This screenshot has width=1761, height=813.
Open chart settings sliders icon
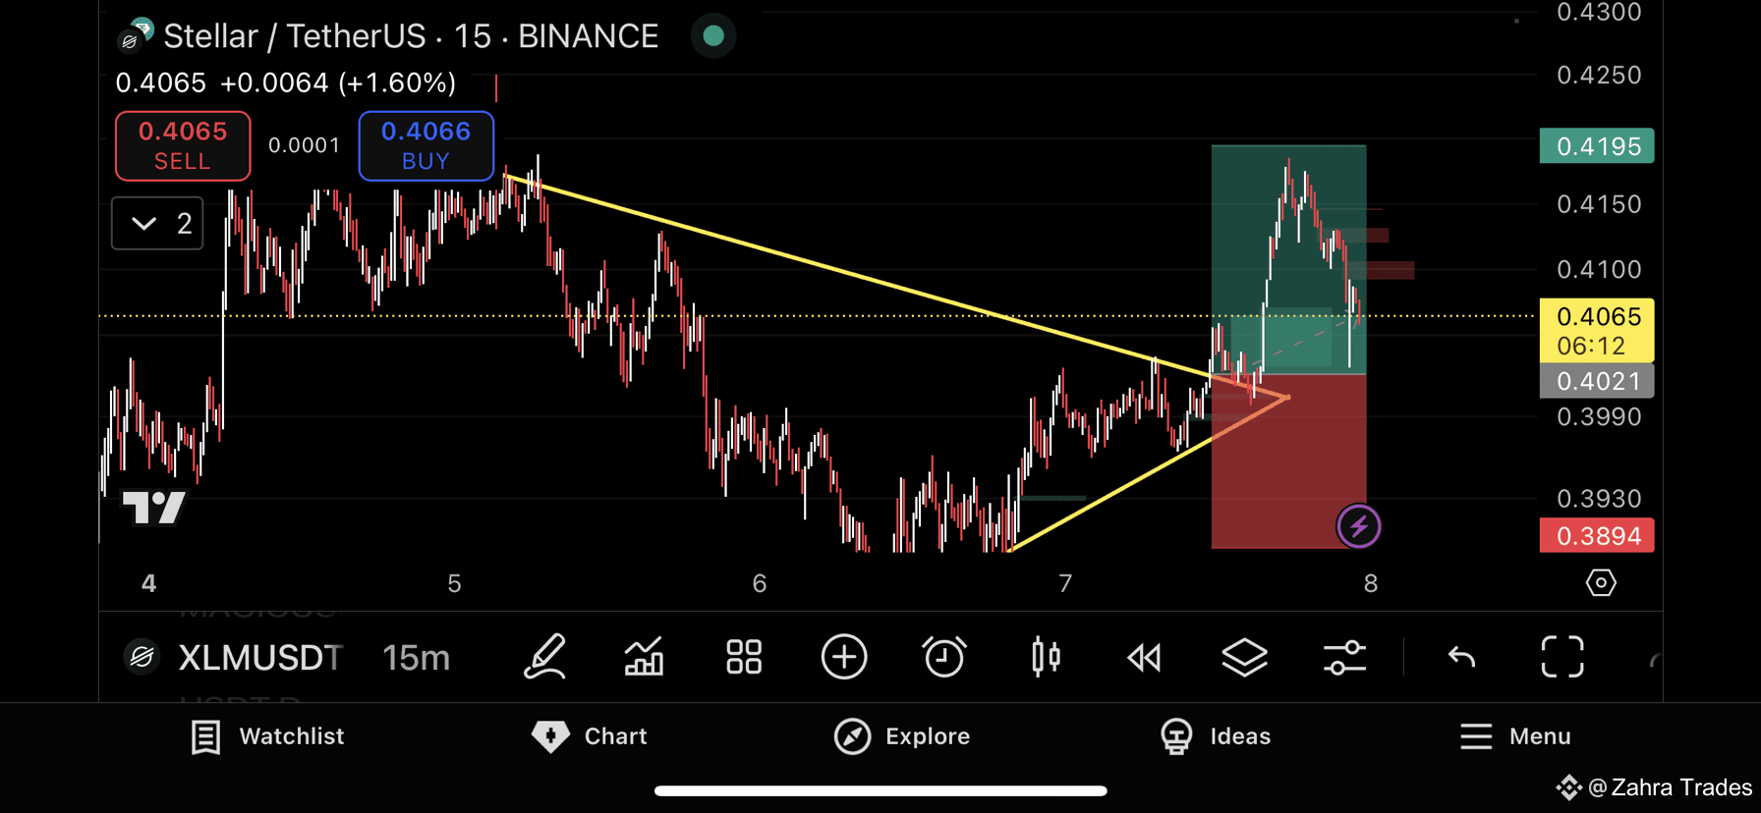pos(1344,657)
